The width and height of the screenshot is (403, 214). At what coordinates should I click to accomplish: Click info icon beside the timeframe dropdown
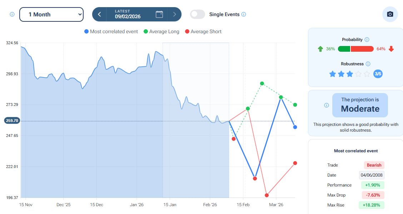click(12, 15)
